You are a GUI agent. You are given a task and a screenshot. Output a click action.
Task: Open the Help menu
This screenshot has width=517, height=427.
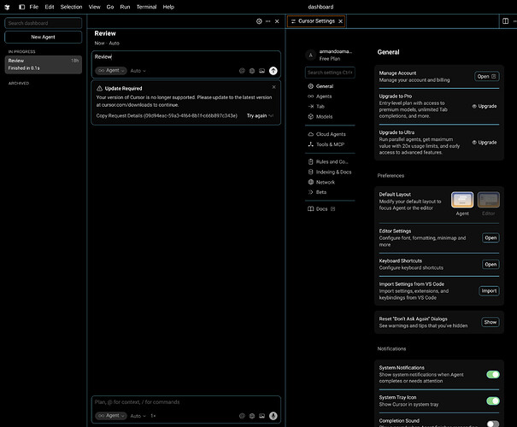click(x=168, y=7)
